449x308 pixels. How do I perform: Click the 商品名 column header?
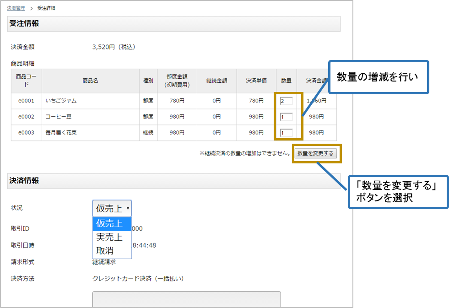click(90, 81)
